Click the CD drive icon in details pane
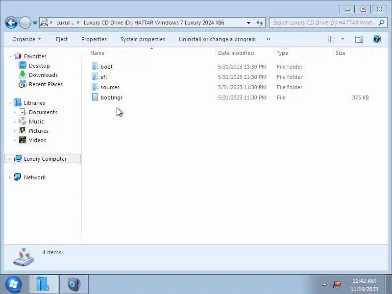Image resolution: width=392 pixels, height=294 pixels. (x=24, y=257)
